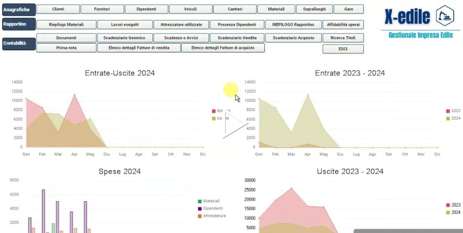This screenshot has height=233, width=463.
Task: Open Scadenze e Avvisi
Action: (181, 38)
